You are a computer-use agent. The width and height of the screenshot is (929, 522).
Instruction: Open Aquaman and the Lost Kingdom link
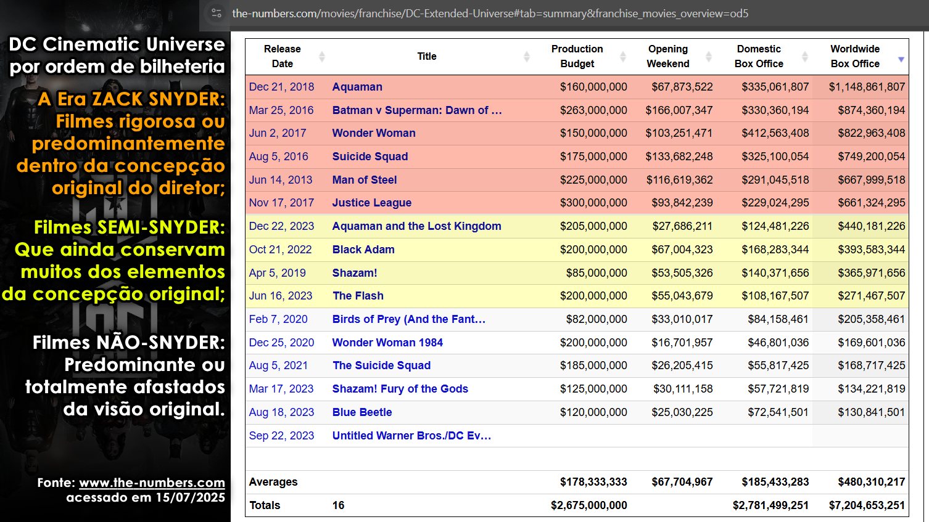click(x=417, y=226)
